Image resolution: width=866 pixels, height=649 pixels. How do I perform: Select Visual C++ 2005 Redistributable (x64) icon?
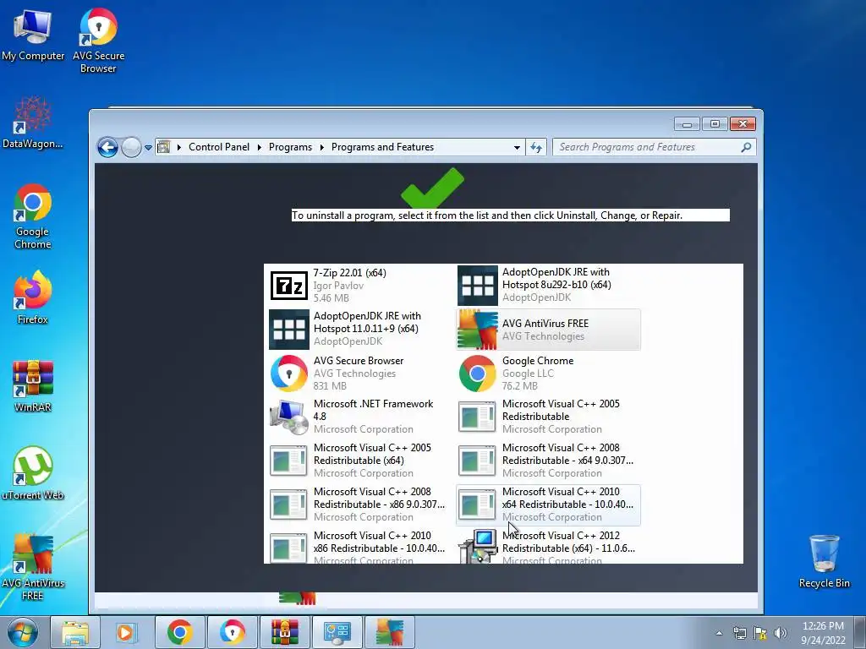288,461
